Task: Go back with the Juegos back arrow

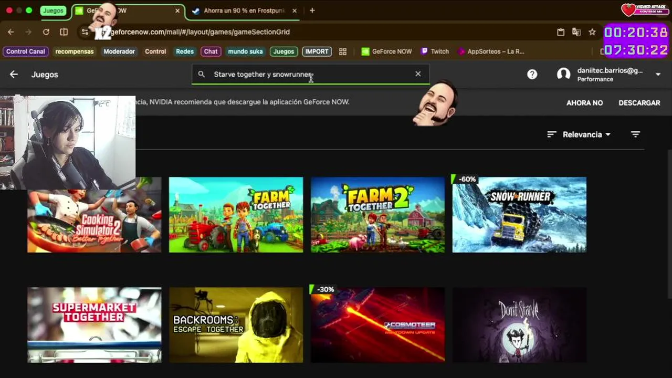Action: point(14,75)
